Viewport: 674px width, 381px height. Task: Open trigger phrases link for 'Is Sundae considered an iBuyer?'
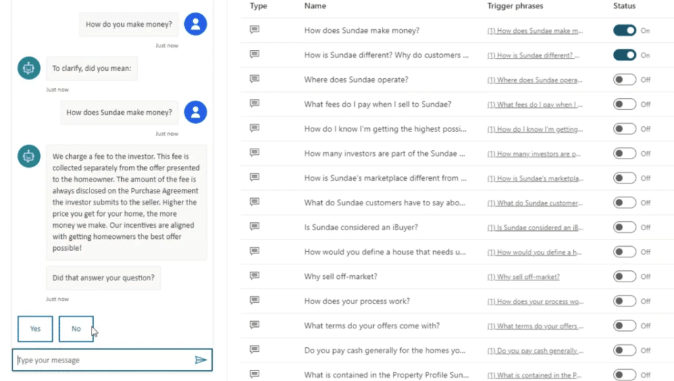coord(535,228)
